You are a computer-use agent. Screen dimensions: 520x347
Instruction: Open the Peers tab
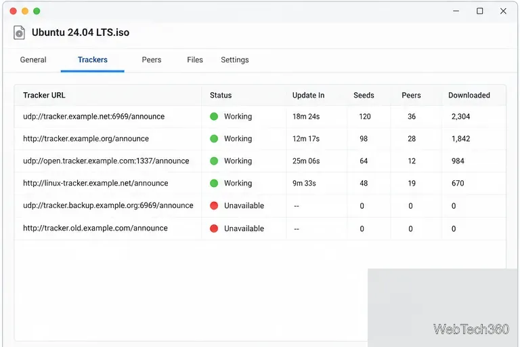[x=152, y=60]
